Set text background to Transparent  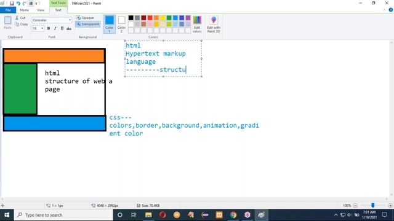(x=87, y=24)
